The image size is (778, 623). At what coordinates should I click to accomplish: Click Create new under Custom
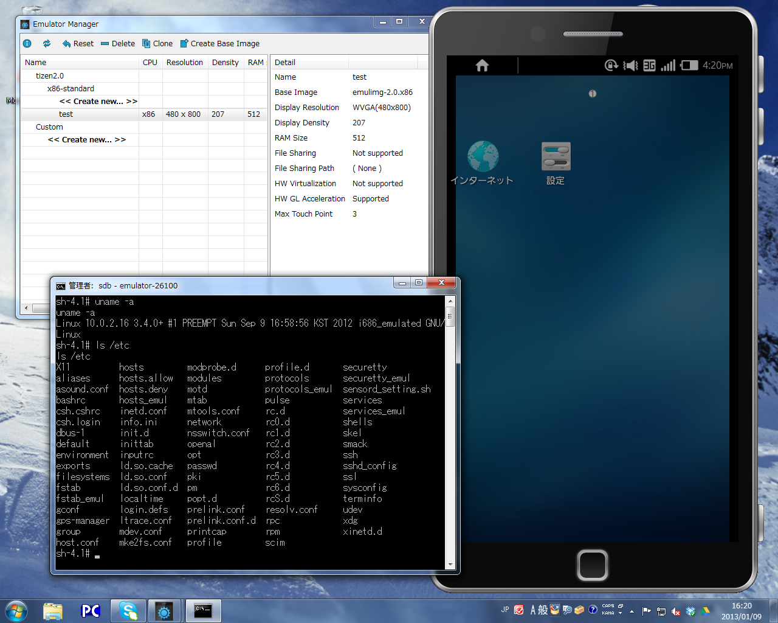87,139
